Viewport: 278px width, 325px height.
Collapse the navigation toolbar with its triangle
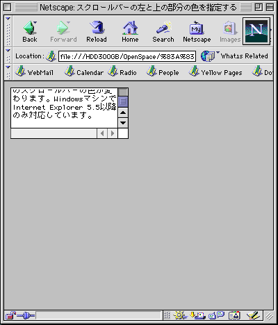coord(8,19)
